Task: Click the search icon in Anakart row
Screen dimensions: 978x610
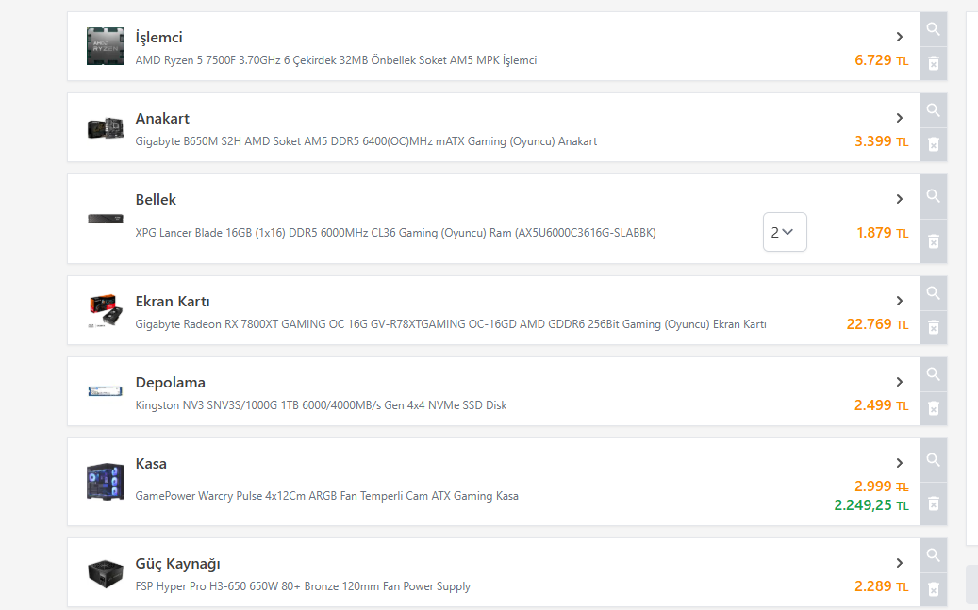Action: pyautogui.click(x=933, y=110)
